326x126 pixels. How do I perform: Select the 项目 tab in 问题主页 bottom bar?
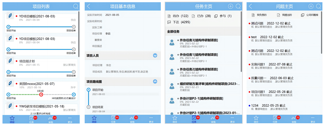tap(256, 119)
